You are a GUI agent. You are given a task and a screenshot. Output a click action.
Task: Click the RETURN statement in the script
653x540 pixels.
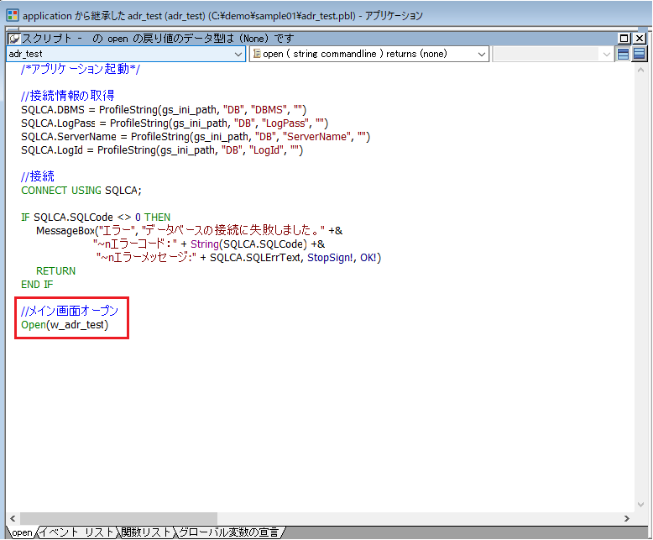(x=55, y=271)
